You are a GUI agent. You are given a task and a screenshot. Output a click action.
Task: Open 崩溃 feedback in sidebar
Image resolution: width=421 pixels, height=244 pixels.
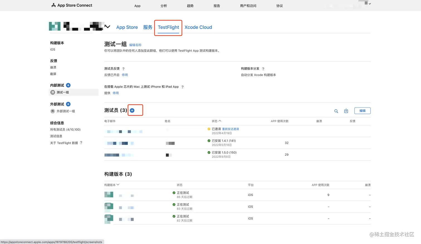point(53,67)
